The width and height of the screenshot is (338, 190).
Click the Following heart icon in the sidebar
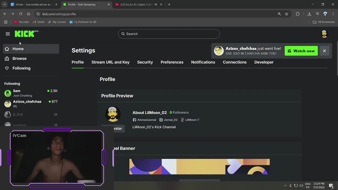[x=7, y=68]
